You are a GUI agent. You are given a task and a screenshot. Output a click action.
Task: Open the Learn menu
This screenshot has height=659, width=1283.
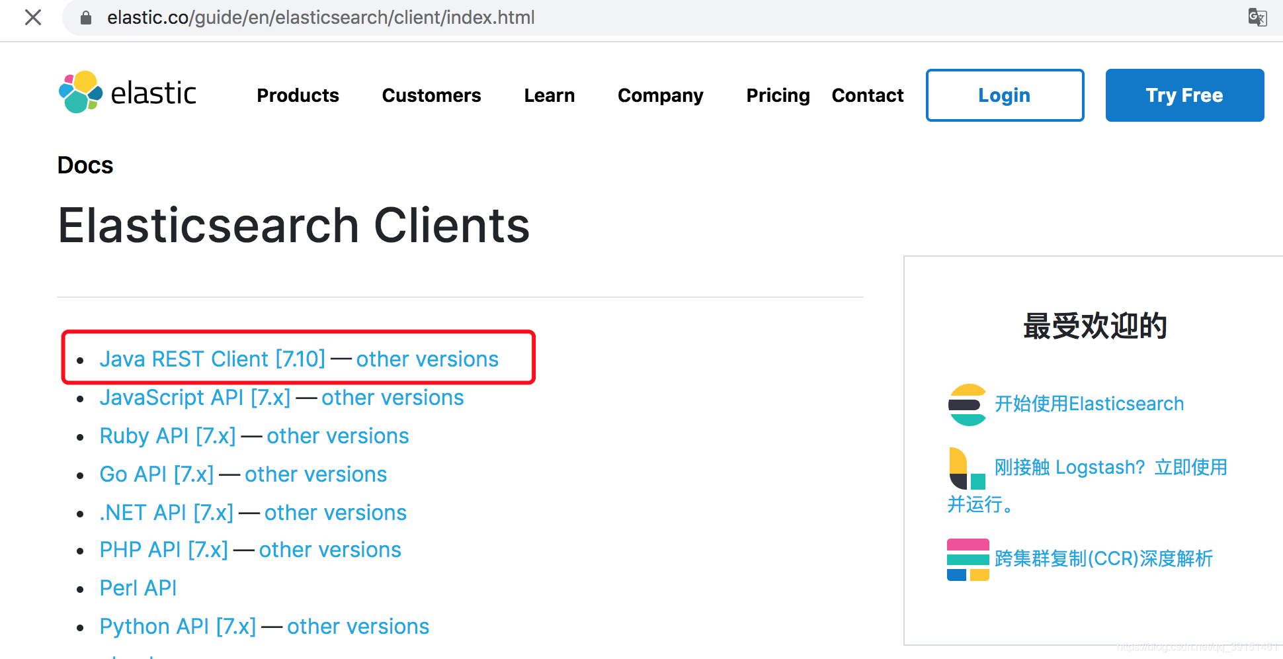pyautogui.click(x=549, y=95)
